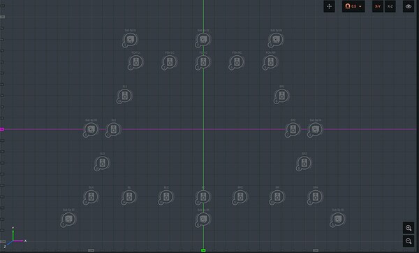This screenshot has width=419, height=253.
Task: Select the FOH LC speaker
Action: click(170, 62)
